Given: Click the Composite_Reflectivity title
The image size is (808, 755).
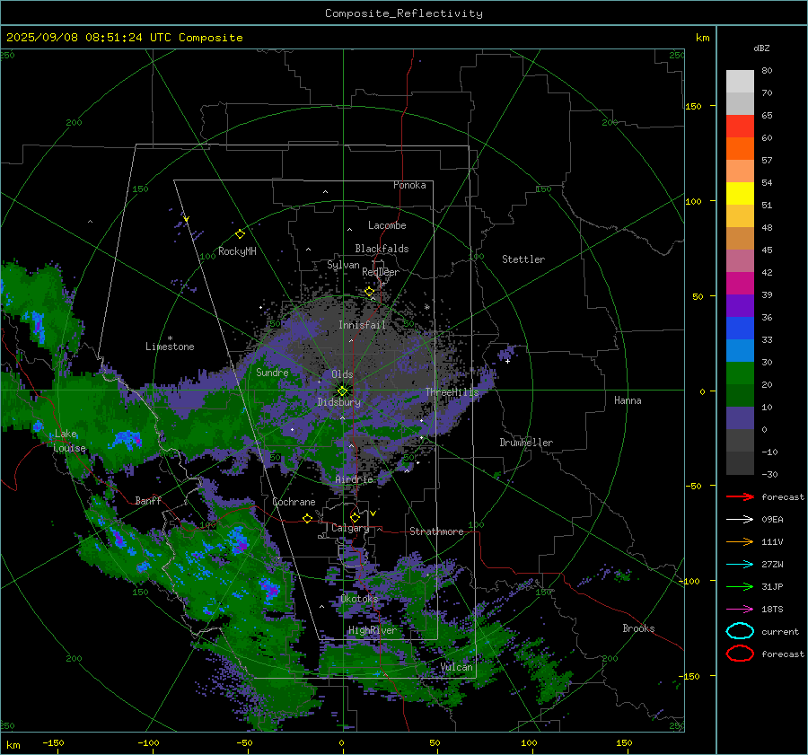Looking at the screenshot, I should click(404, 13).
